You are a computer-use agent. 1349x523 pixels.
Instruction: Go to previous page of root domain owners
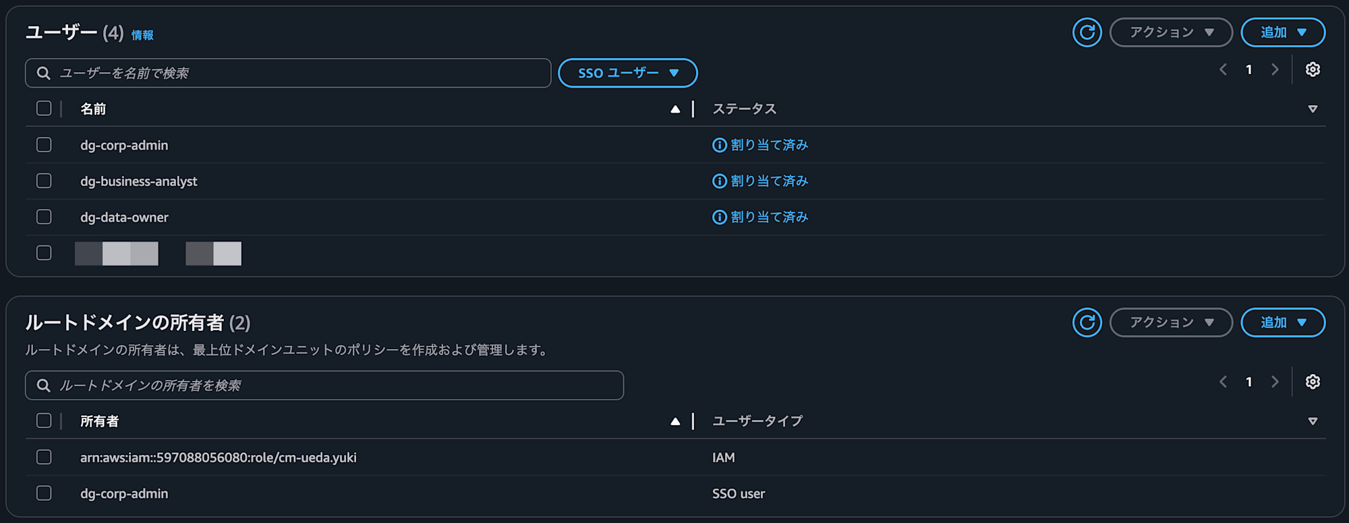click(x=1223, y=382)
